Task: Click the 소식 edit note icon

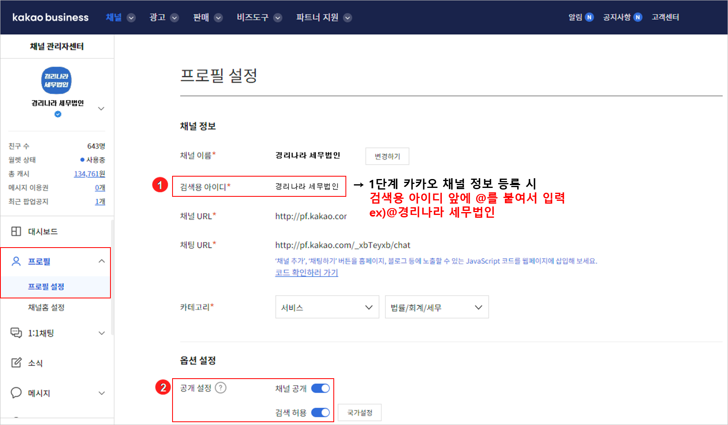Action: click(16, 362)
